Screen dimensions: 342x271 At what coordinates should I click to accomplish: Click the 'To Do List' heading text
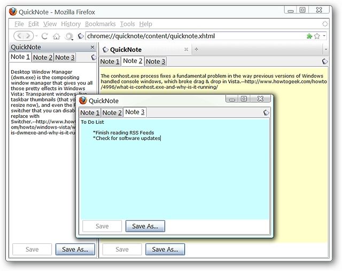[92, 122]
